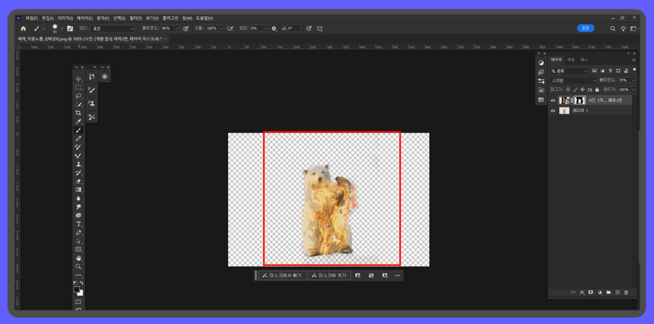Select the Hand tool
Image resolution: width=654 pixels, height=324 pixels.
click(79, 258)
